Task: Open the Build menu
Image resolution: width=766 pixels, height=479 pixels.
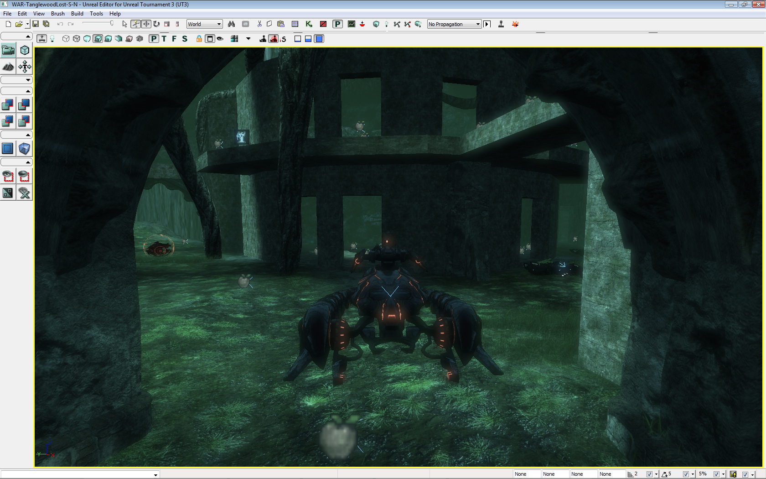Action: tap(77, 14)
